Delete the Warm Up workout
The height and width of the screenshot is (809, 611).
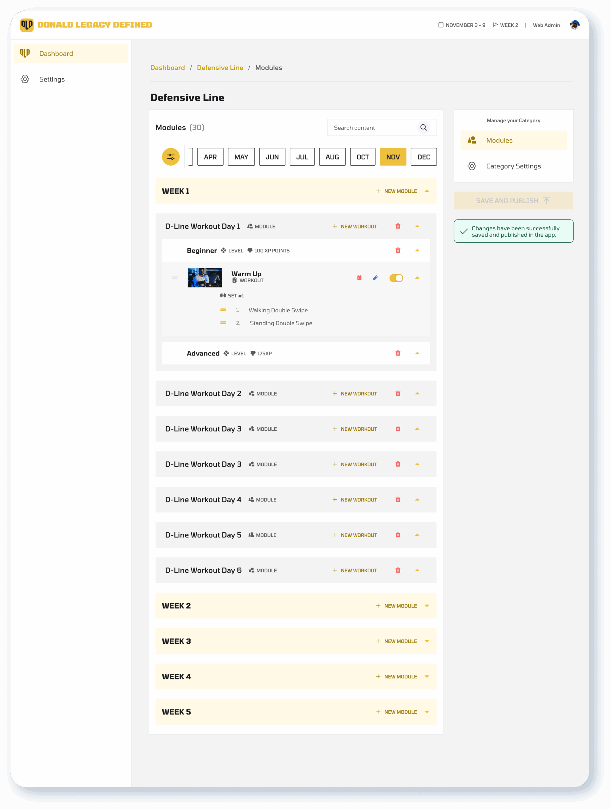click(359, 278)
